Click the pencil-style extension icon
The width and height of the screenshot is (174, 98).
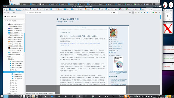[x=141, y=13]
